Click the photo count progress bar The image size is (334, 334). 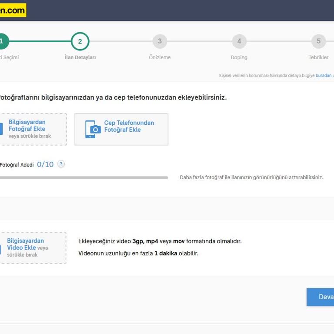(x=83, y=177)
